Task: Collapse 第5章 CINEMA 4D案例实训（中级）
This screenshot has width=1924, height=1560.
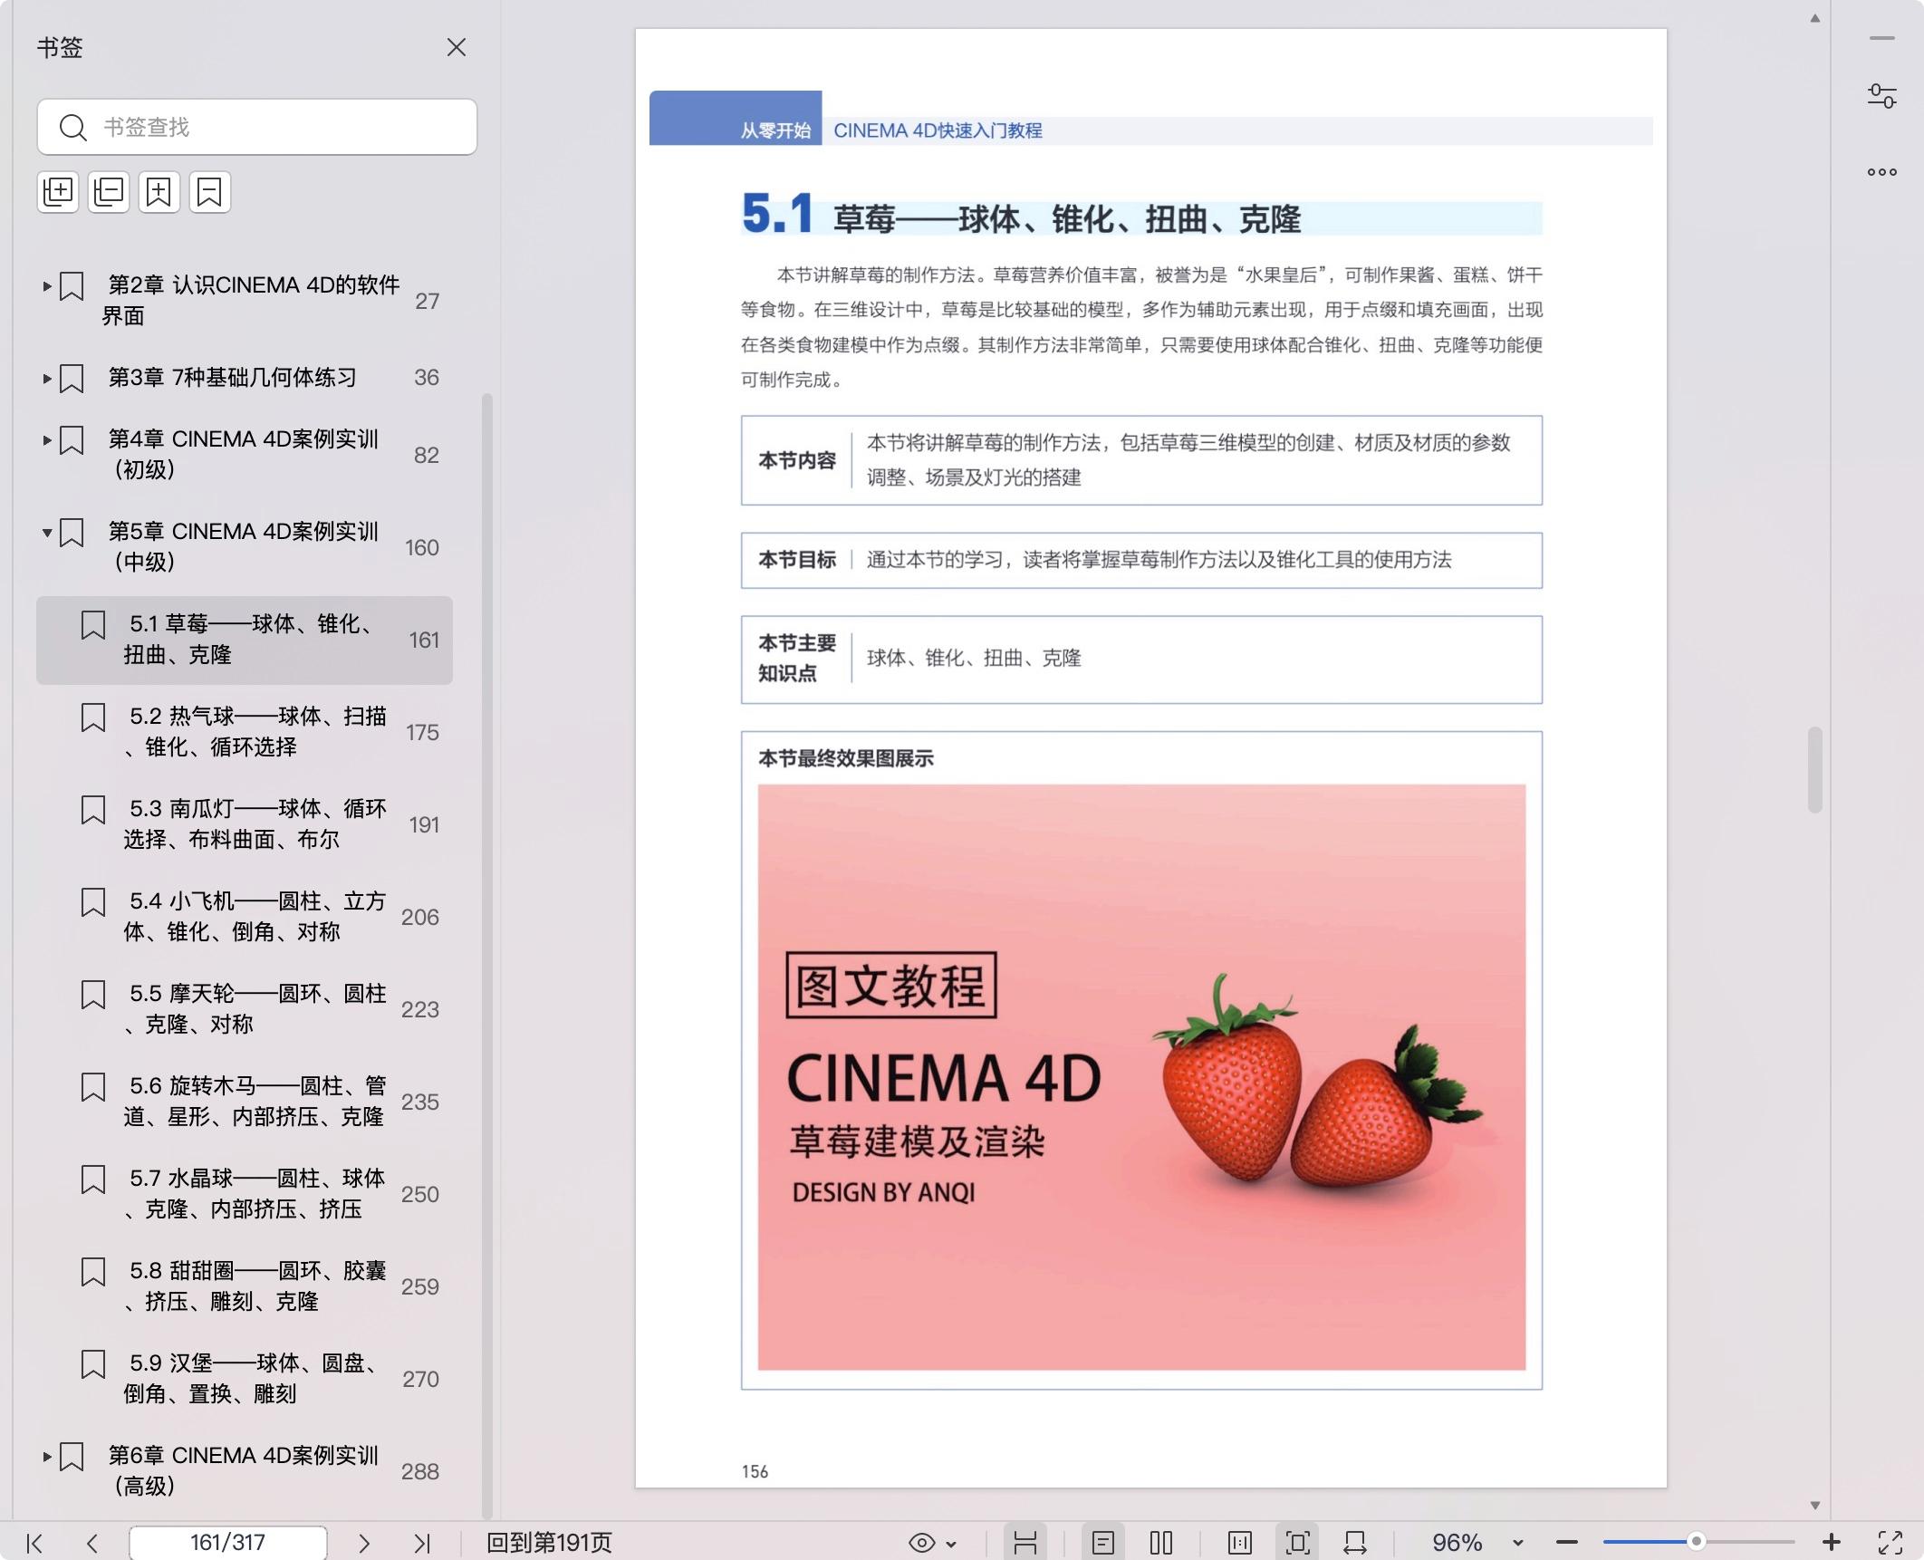Action: 46,533
